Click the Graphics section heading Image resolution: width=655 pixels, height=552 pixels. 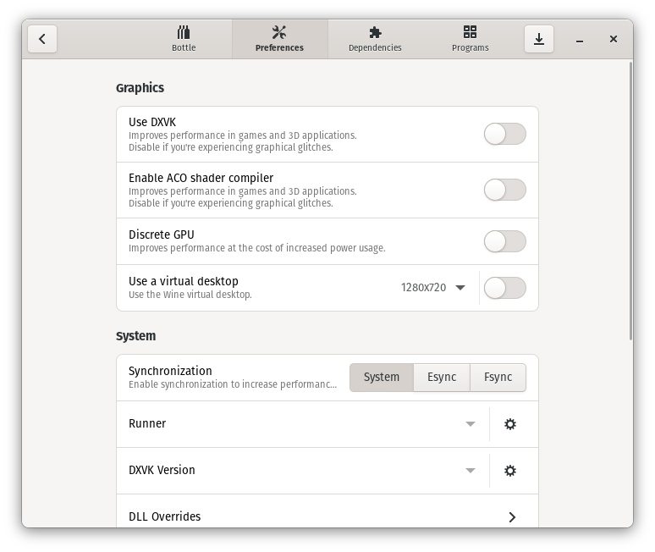click(x=140, y=88)
